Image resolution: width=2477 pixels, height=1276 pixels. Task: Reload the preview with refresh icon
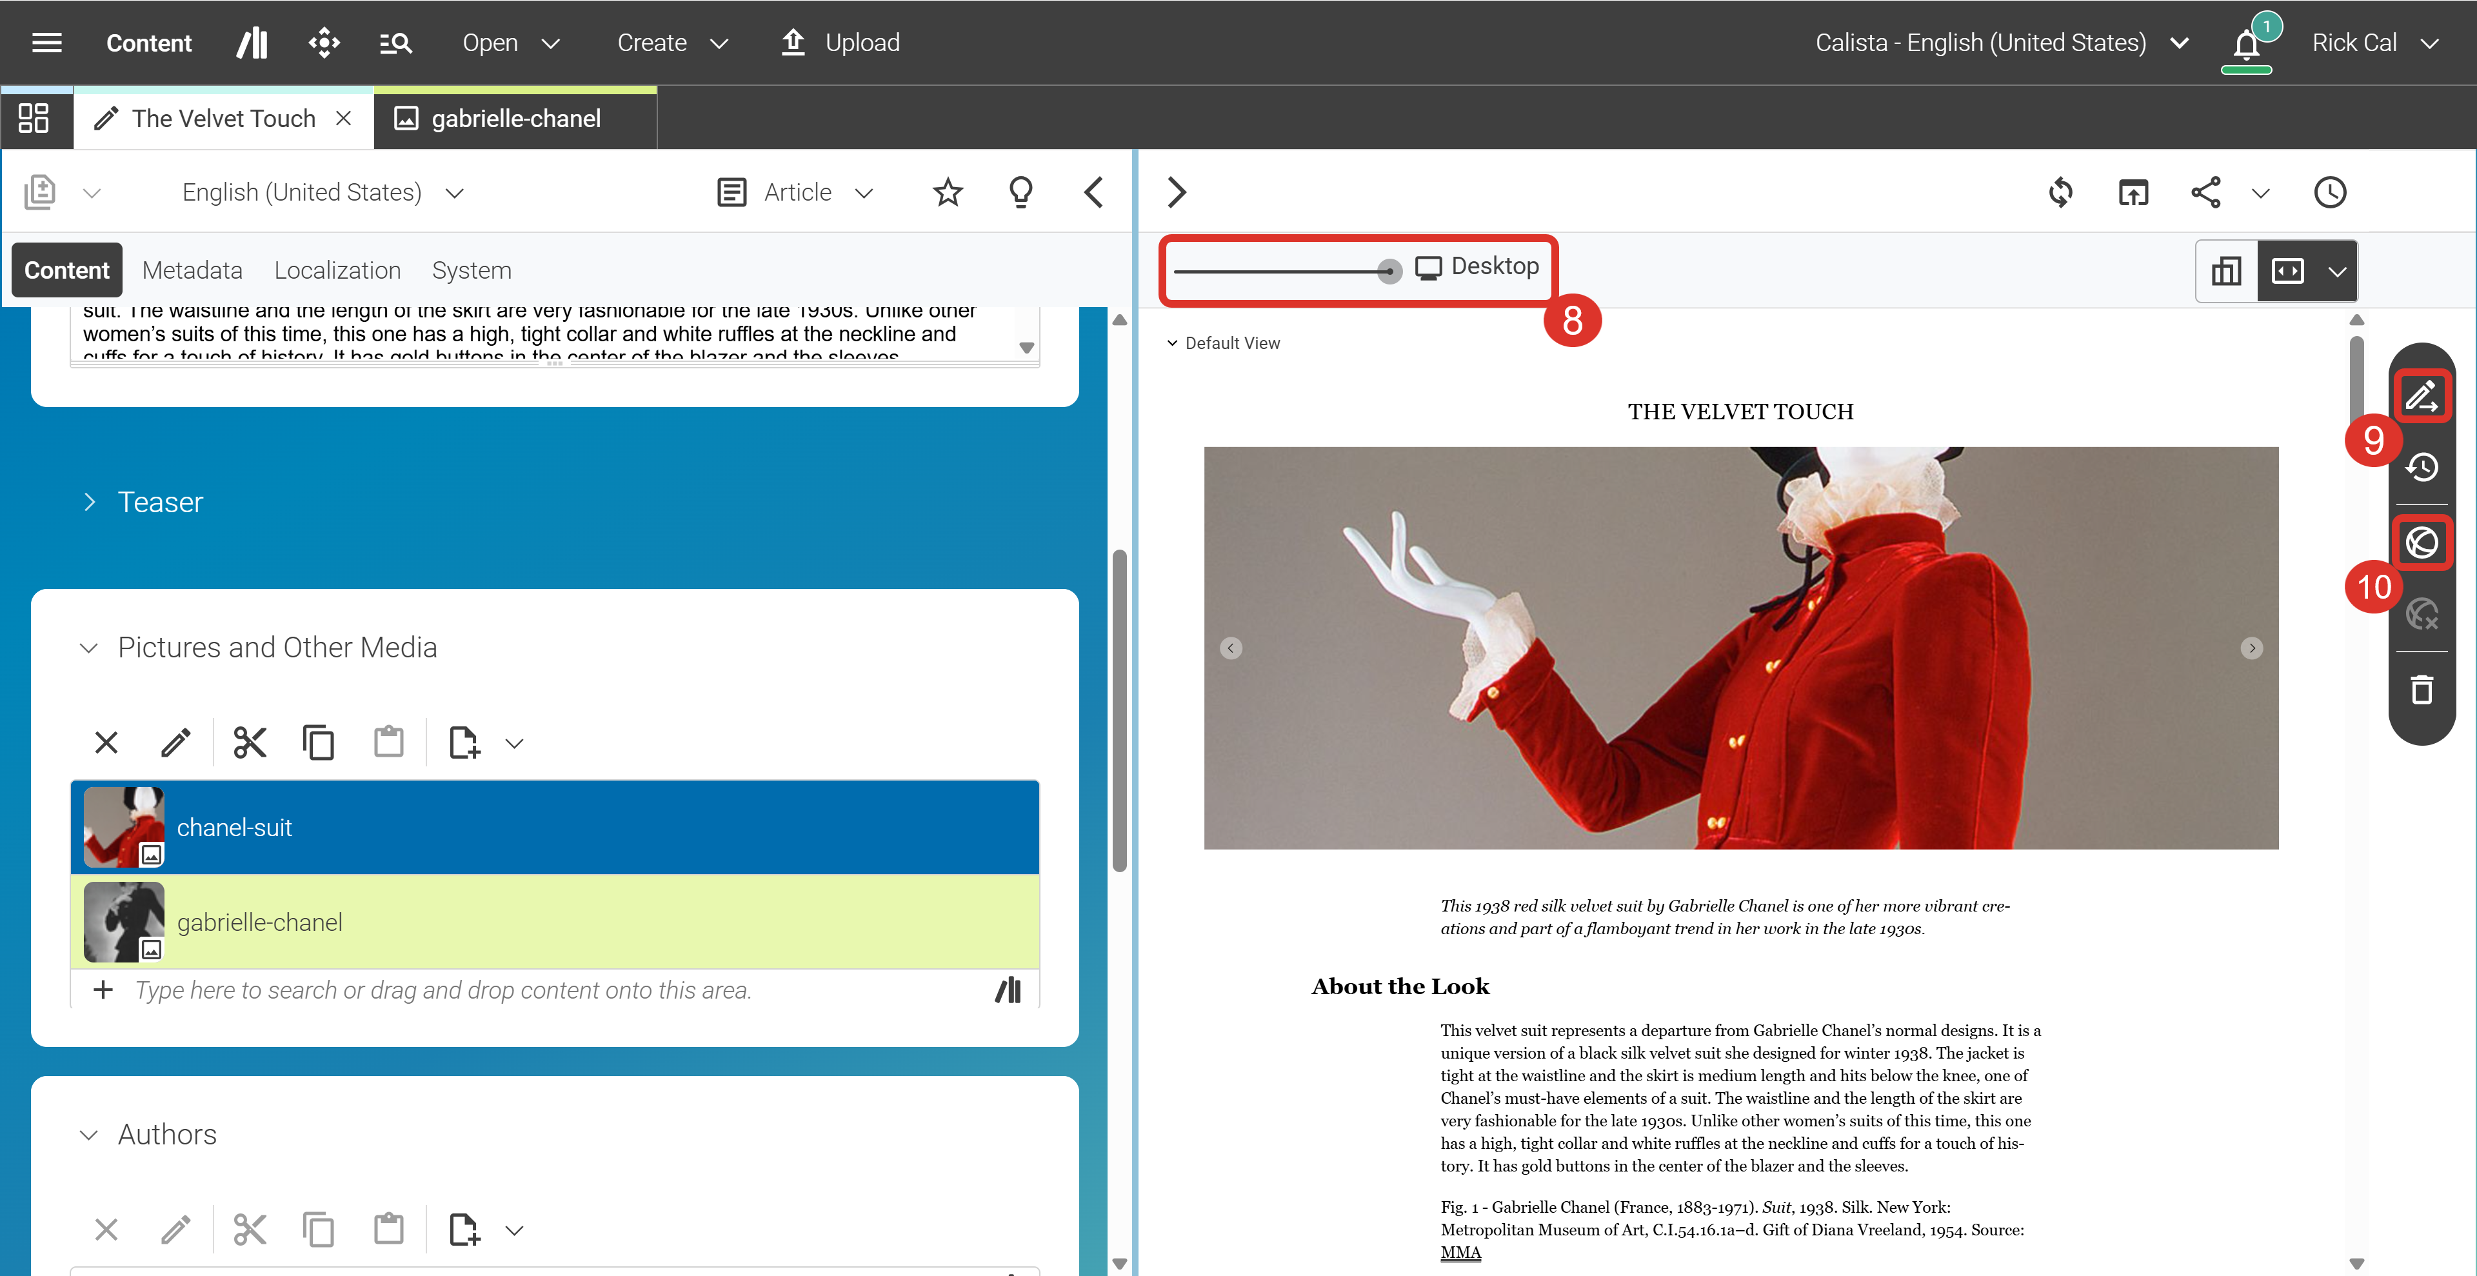[x=2060, y=192]
